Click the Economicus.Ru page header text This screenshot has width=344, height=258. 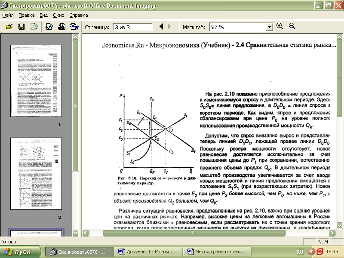219,45
